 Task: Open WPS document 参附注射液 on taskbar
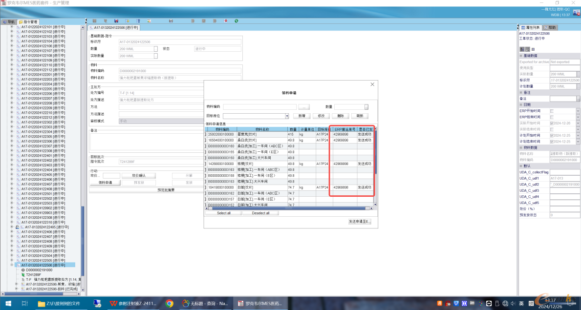pos(133,303)
